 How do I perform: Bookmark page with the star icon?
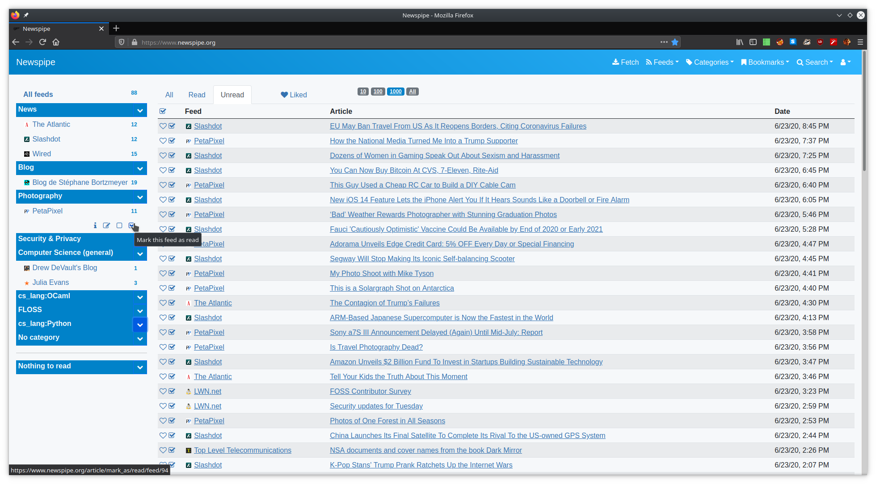[x=675, y=42]
